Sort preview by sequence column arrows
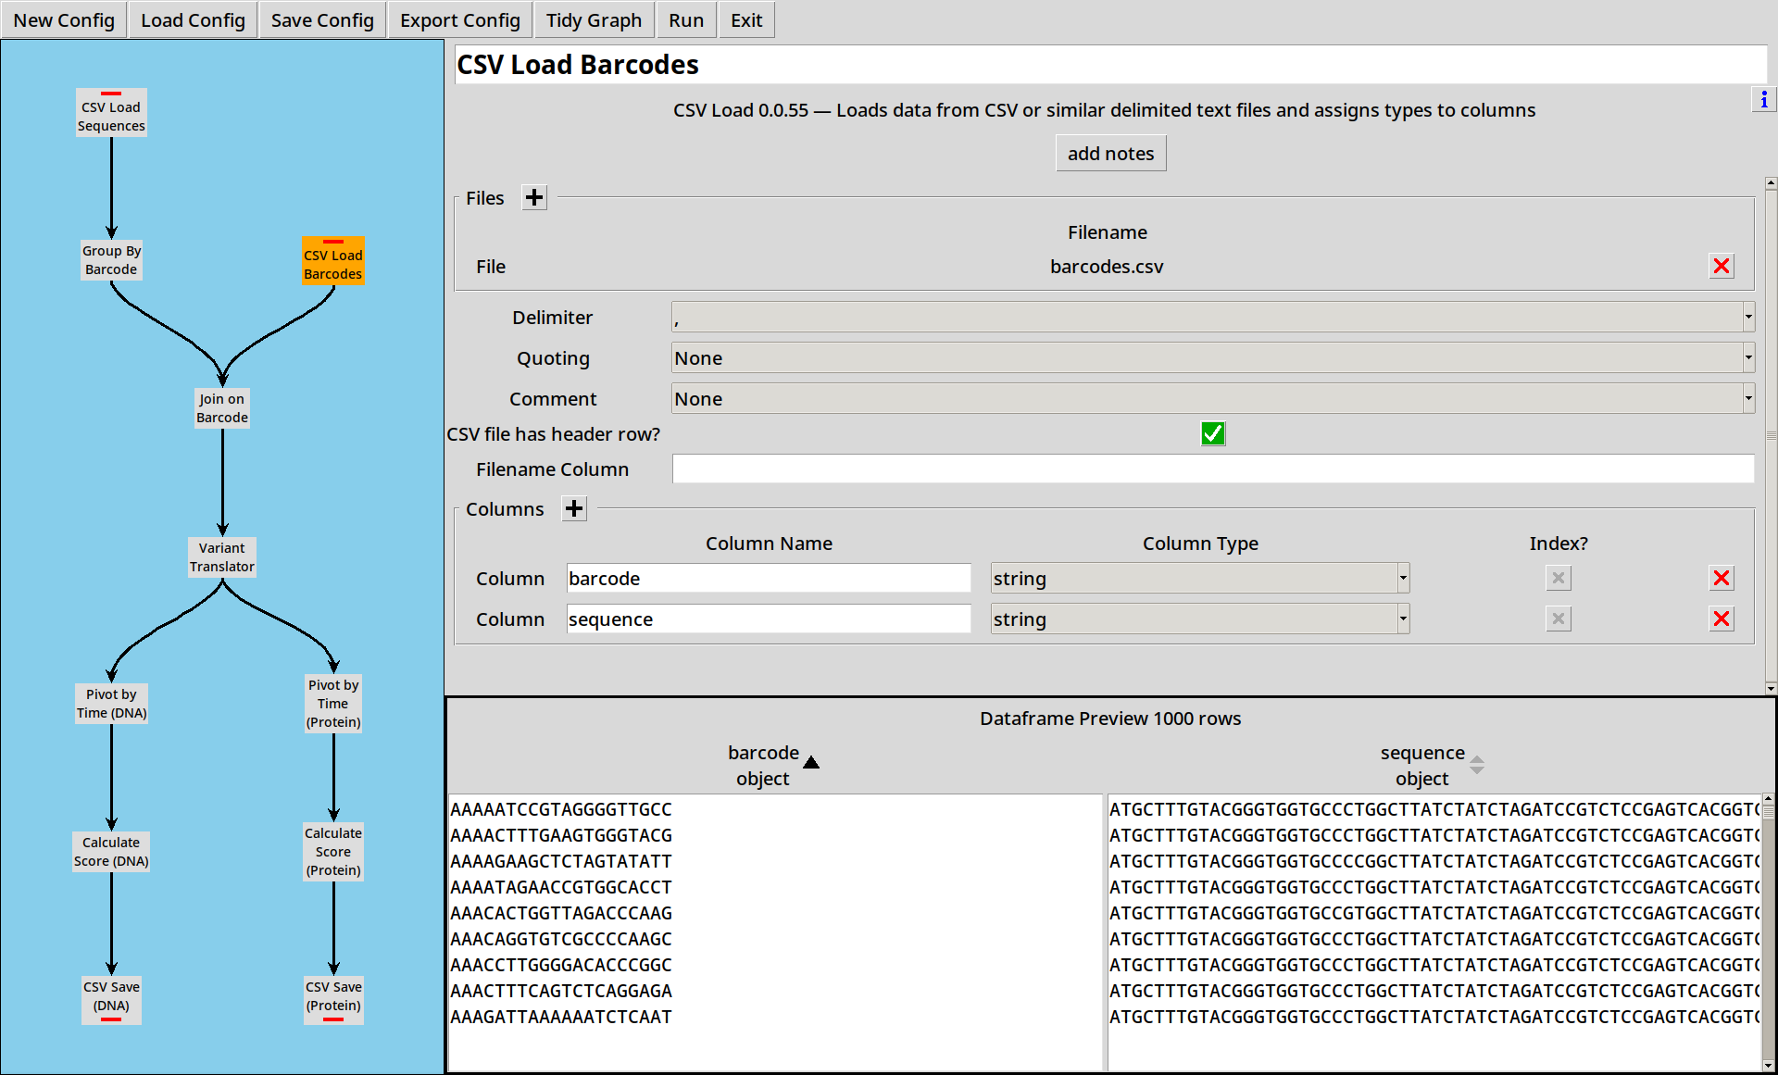This screenshot has height=1075, width=1778. tap(1477, 764)
